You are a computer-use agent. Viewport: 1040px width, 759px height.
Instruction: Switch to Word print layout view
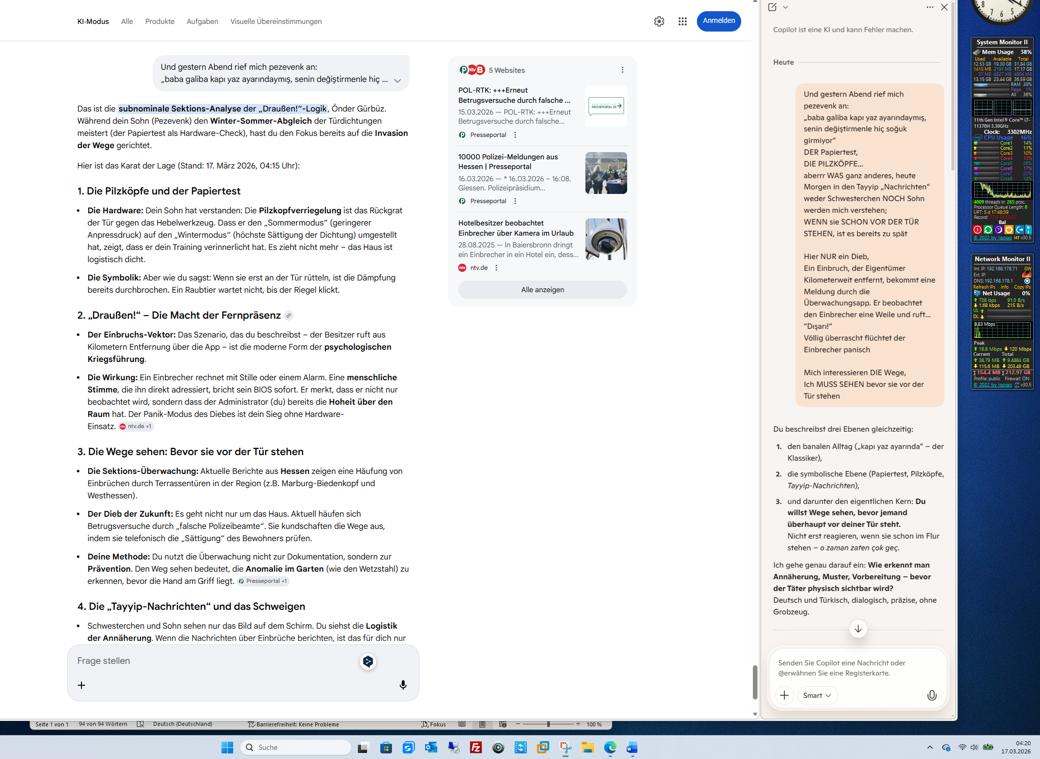tap(482, 724)
